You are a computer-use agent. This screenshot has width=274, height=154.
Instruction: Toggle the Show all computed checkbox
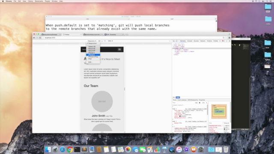coord(223,123)
